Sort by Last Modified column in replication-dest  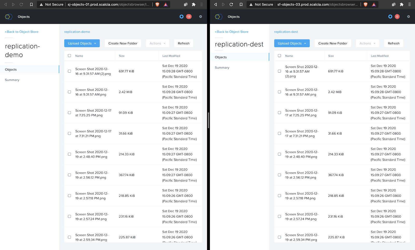point(380,56)
